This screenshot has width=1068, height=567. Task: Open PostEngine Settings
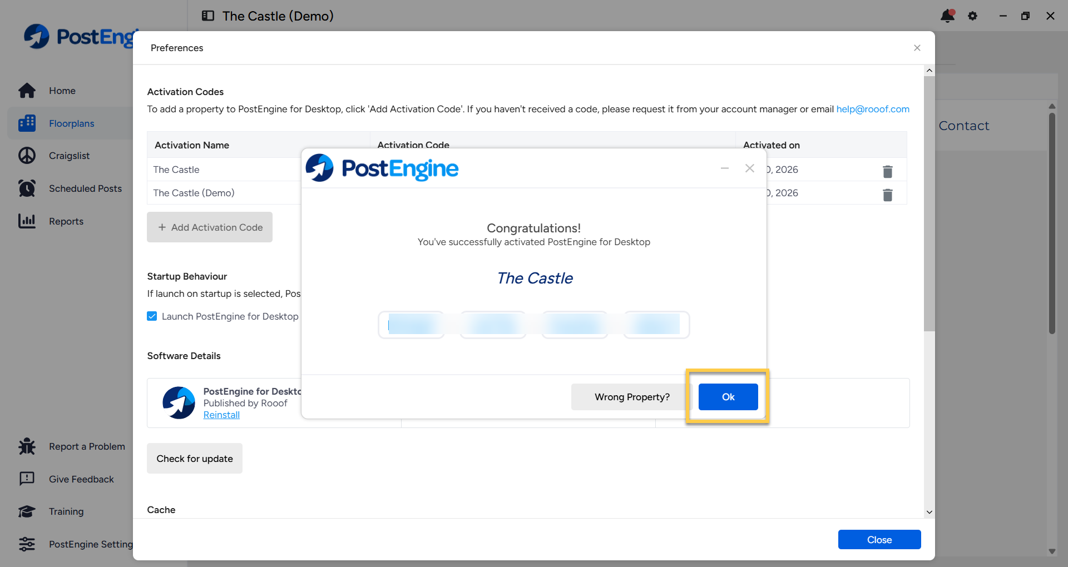[91, 544]
